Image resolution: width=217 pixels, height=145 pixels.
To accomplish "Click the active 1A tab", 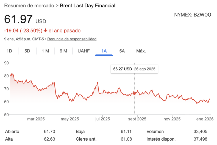I will [104, 51].
